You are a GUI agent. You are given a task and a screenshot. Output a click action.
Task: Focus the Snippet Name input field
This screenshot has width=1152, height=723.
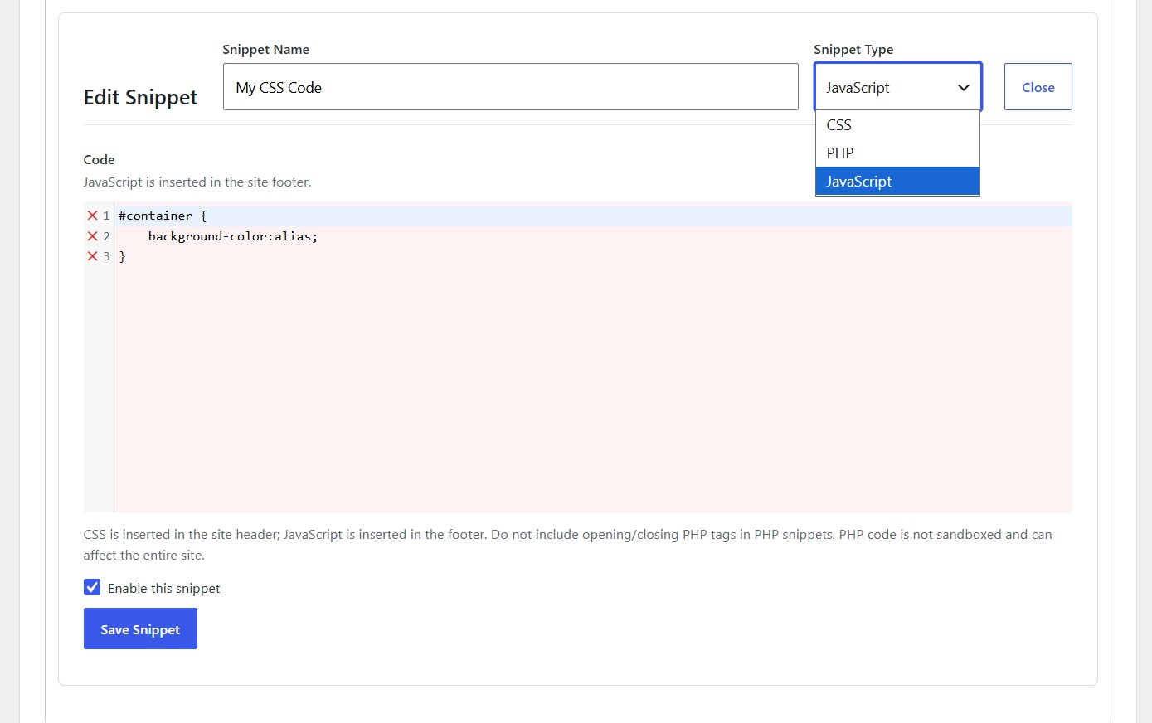click(510, 87)
